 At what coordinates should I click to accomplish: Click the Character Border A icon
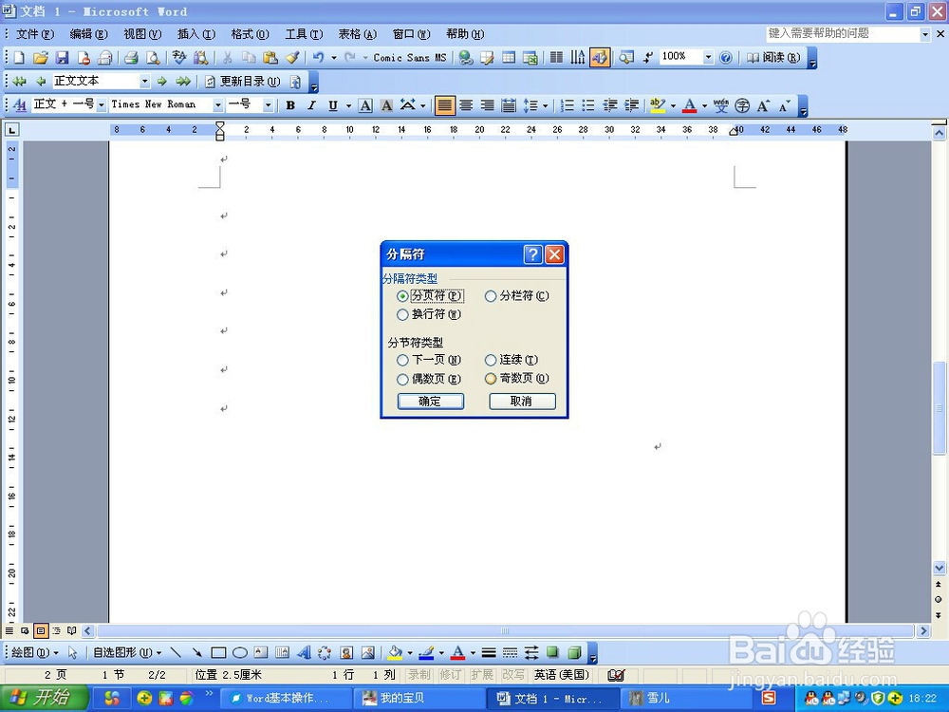[x=365, y=105]
